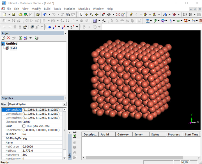Image resolution: width=202 pixels, height=164 pixels.
Task: Select the 1.xtd file in project tree
Action: click(x=14, y=48)
